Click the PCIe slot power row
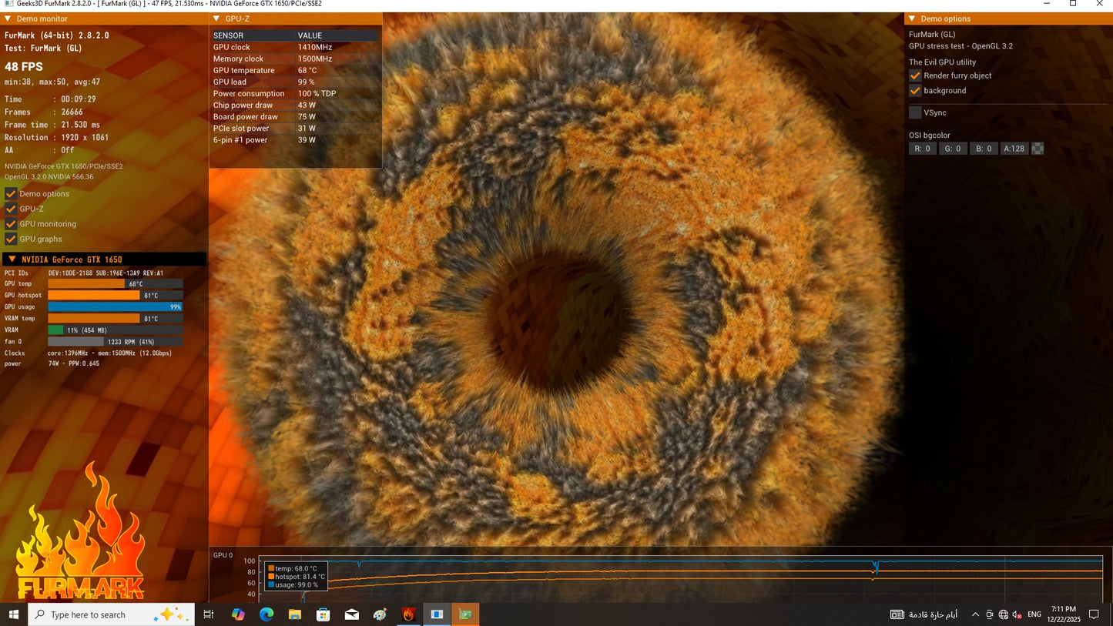This screenshot has height=626, width=1113. tap(296, 129)
